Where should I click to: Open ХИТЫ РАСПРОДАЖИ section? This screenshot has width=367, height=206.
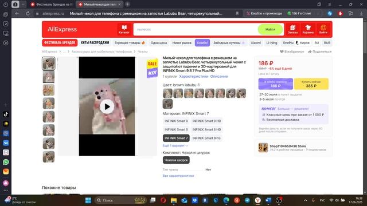coord(95,43)
